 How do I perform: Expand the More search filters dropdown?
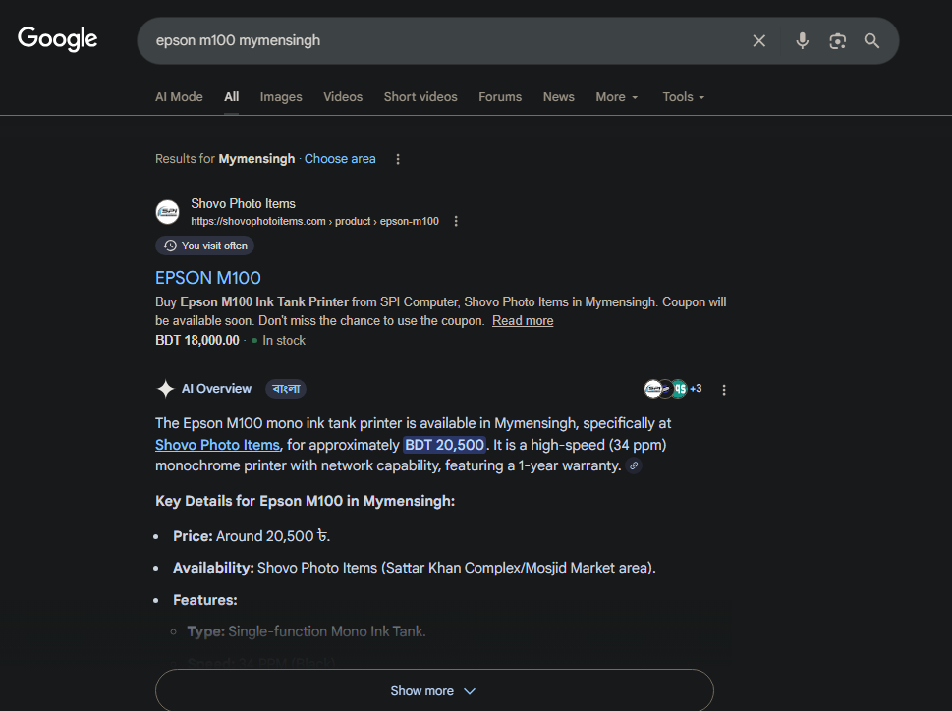point(616,97)
